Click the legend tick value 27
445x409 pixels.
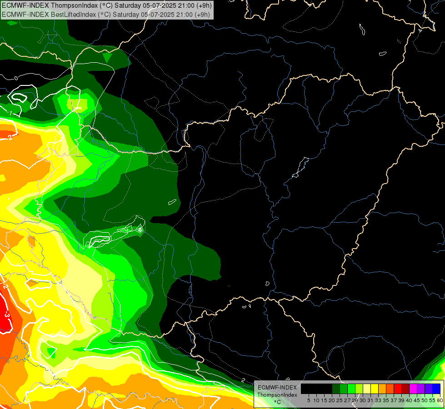click(347, 400)
